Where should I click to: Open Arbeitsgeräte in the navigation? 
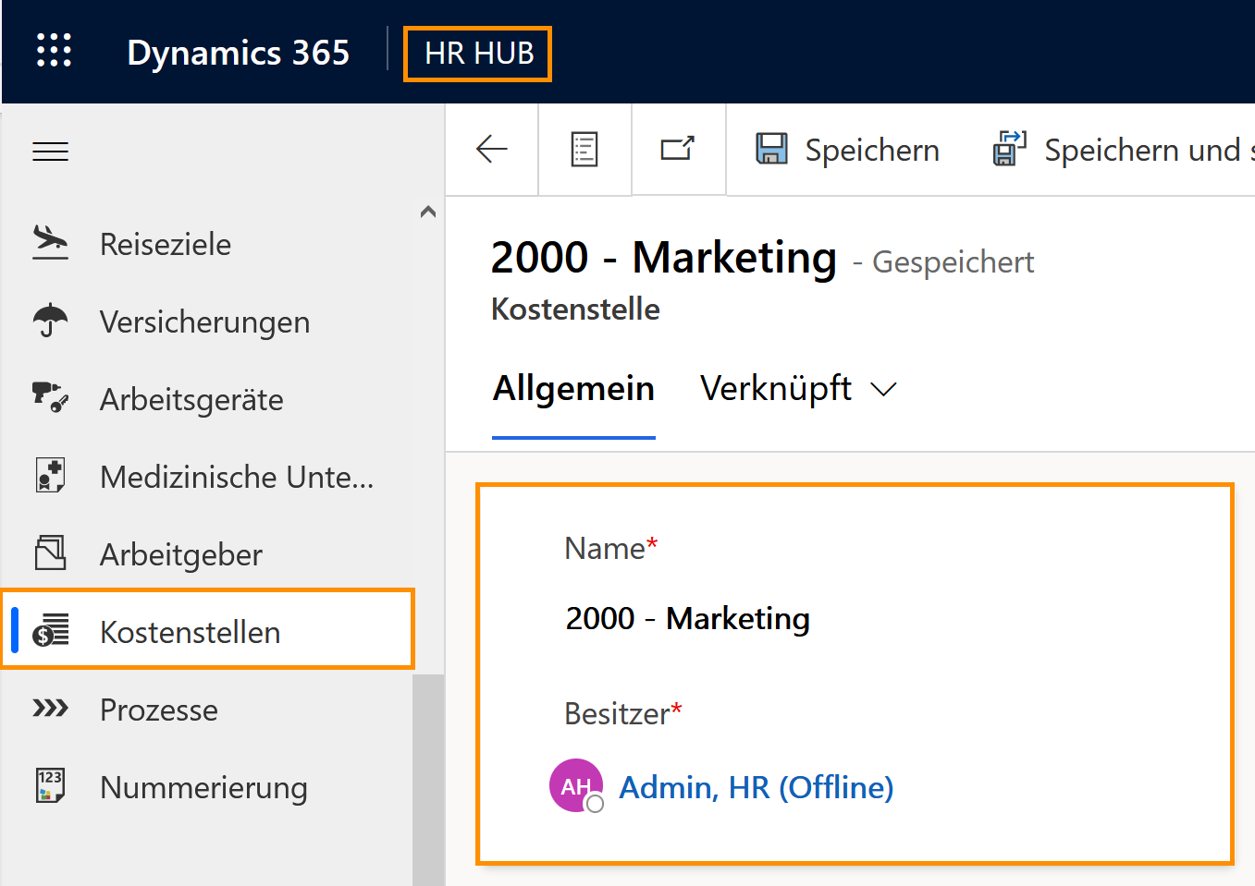pyautogui.click(x=191, y=400)
